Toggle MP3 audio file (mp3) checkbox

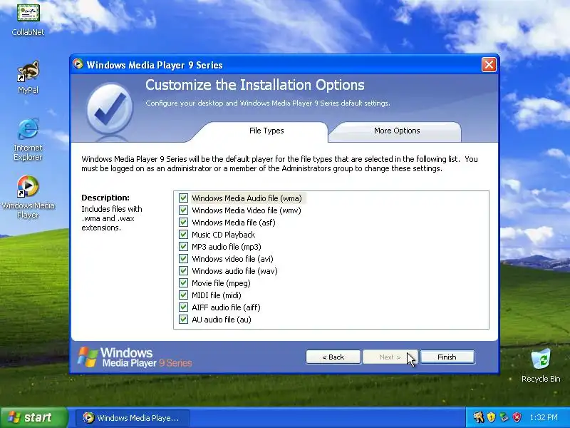(x=183, y=246)
